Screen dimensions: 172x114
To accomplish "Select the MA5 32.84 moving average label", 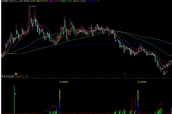I will pos(30,1).
